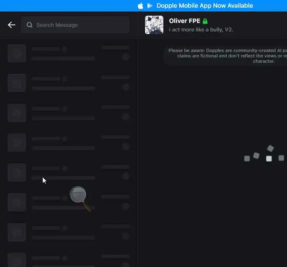This screenshot has width=287, height=267.
Task: Click the Search Message field
Action: [75, 25]
